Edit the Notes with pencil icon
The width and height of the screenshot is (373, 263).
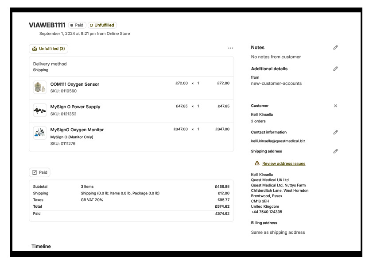[335, 47]
